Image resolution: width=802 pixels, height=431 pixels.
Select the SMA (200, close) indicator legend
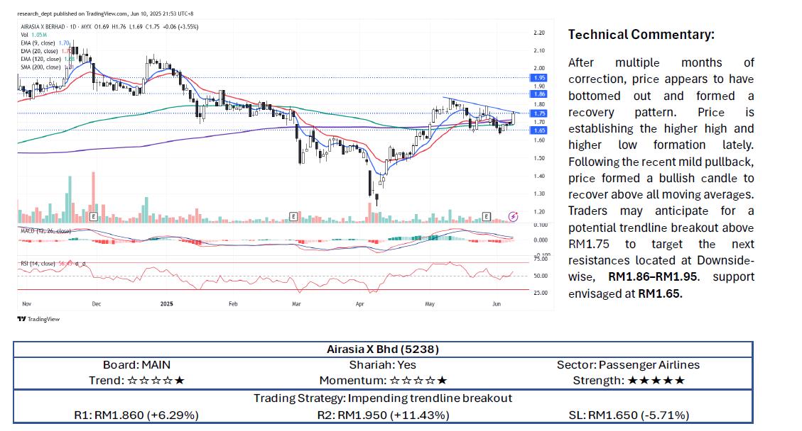click(x=47, y=67)
